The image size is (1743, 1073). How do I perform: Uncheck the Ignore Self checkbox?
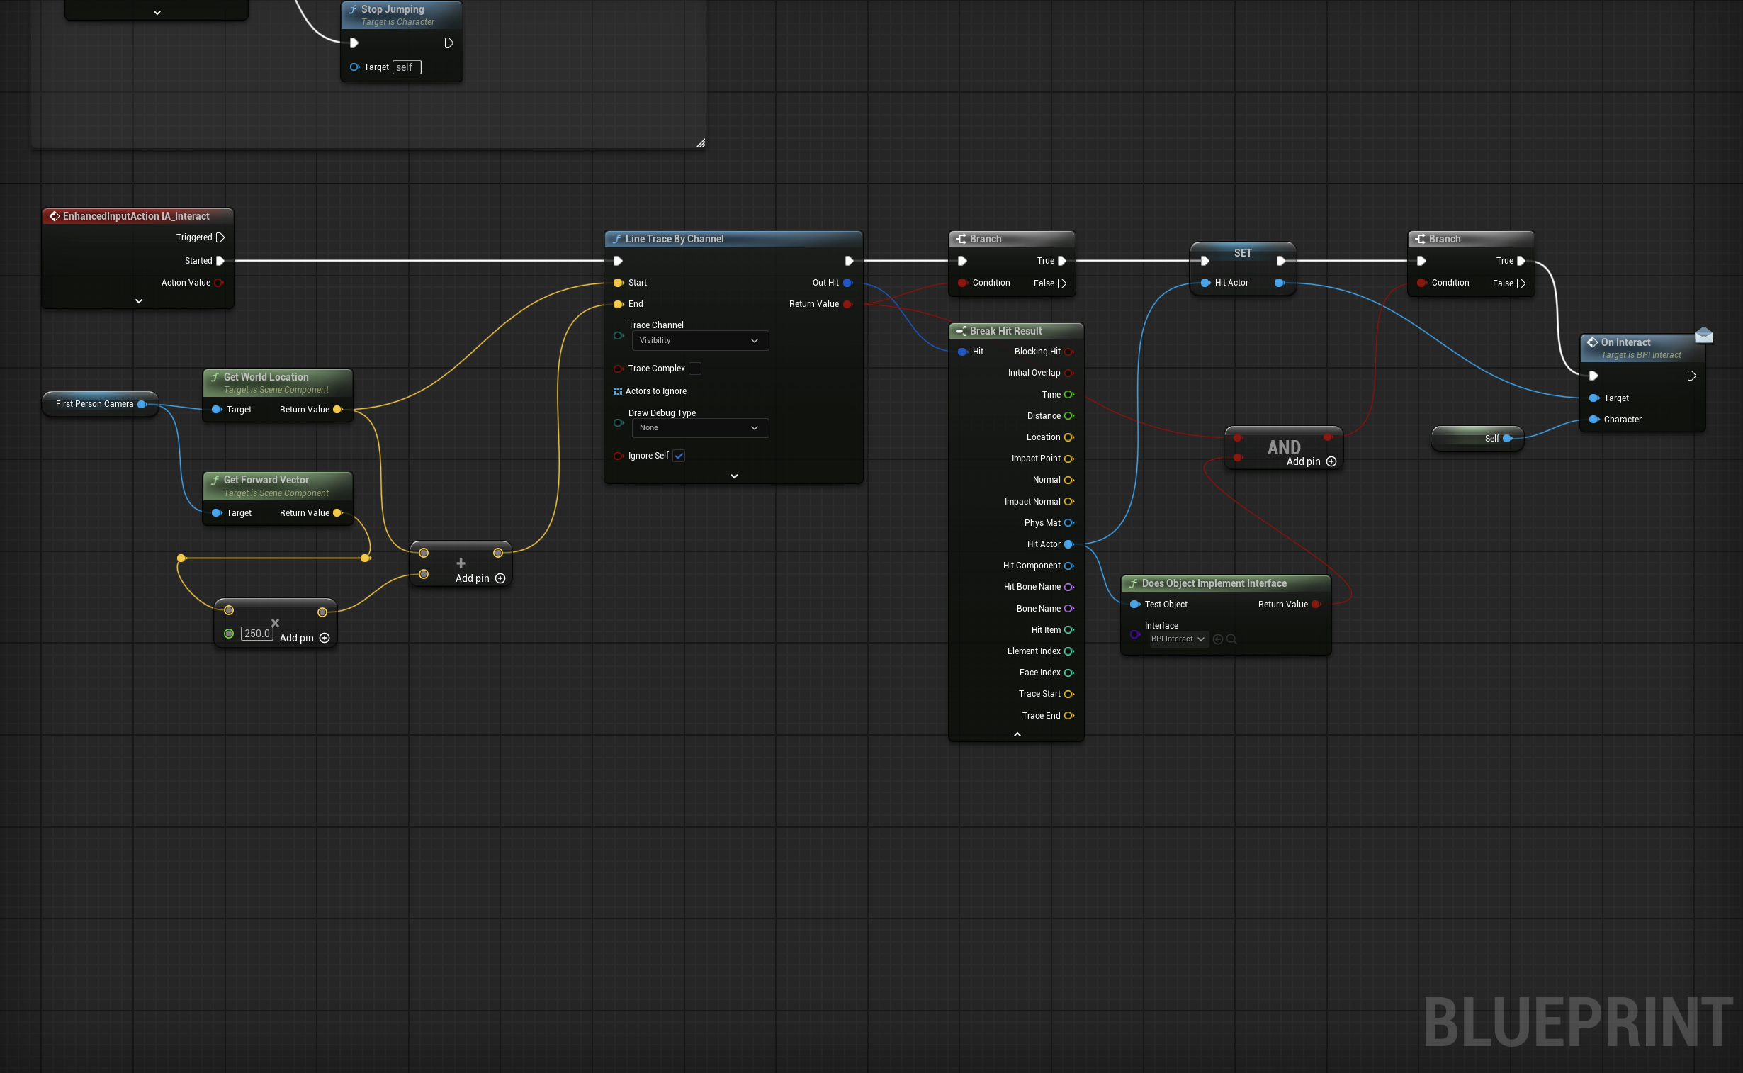click(679, 455)
